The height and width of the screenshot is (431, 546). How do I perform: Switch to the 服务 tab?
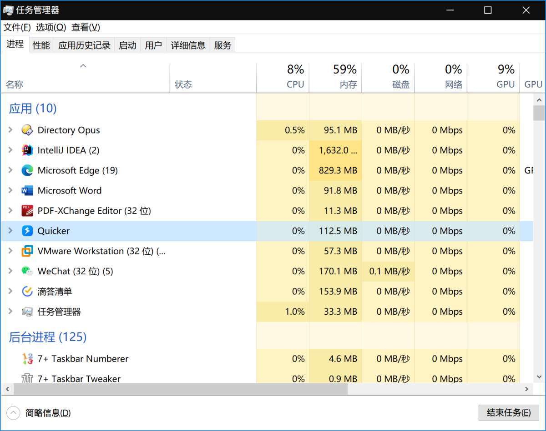[x=222, y=45]
